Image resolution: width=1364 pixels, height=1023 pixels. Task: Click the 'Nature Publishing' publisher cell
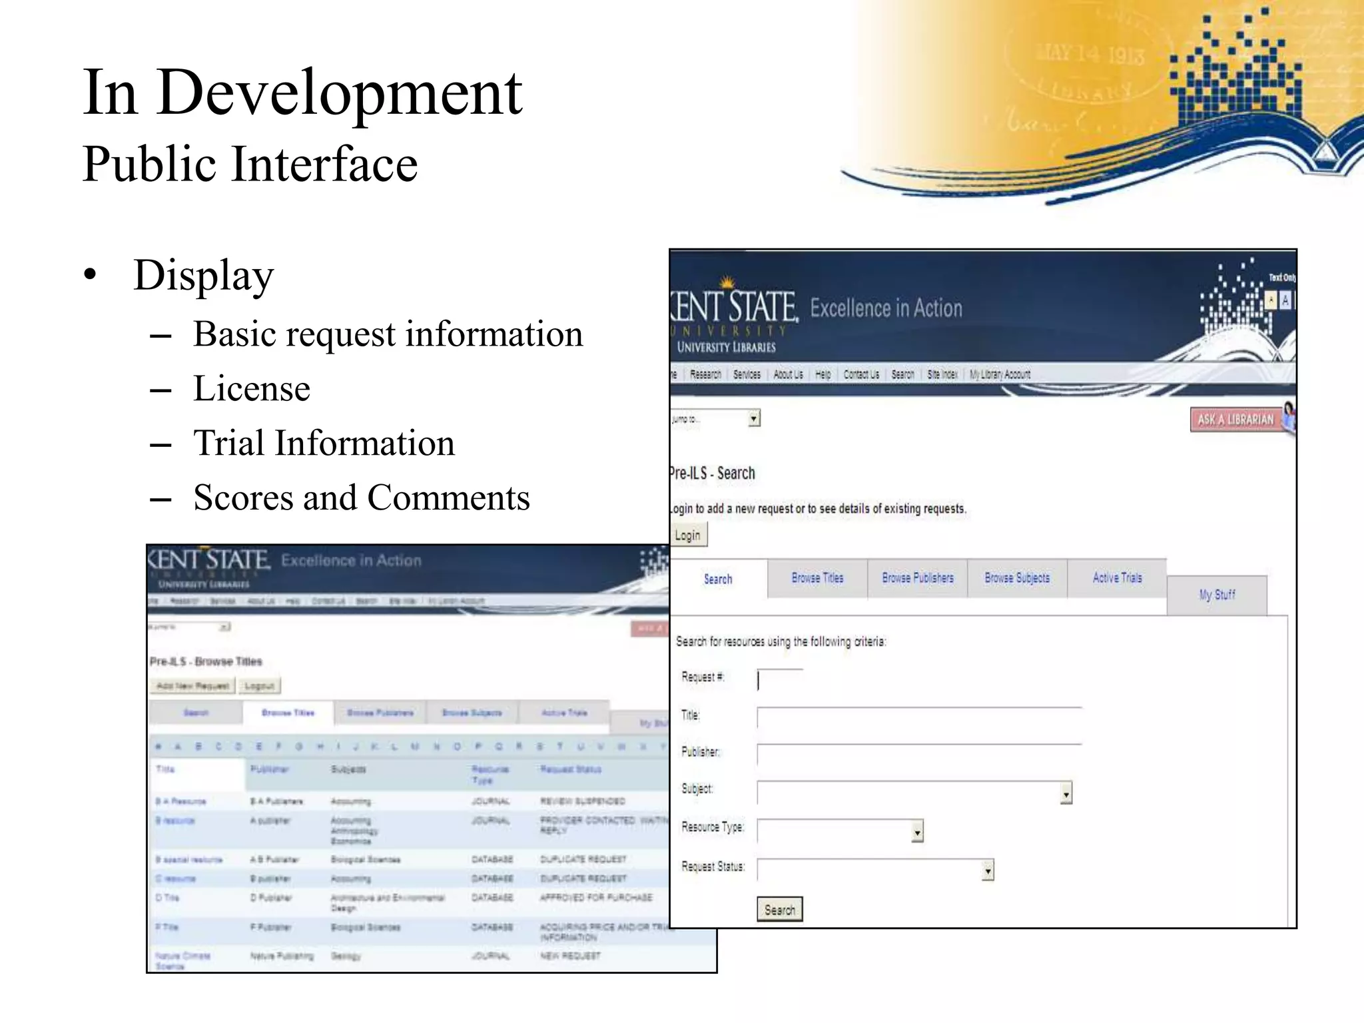pyautogui.click(x=282, y=956)
